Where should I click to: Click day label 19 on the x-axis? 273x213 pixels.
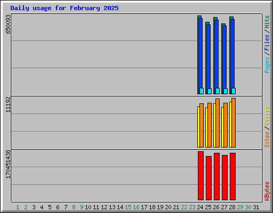coord(160,207)
